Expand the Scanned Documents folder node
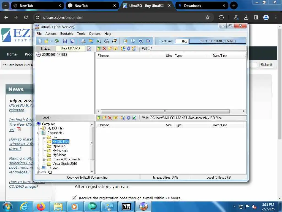Image resolution: width=282 pixels, height=212 pixels. (x=44, y=159)
